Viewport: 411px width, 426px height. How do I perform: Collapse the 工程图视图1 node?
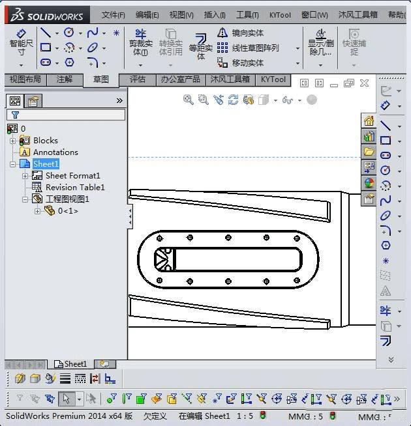tap(25, 199)
